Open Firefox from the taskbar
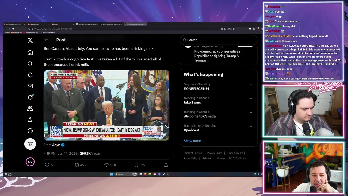Image resolution: width=348 pixels, height=196 pixels. tap(145, 174)
